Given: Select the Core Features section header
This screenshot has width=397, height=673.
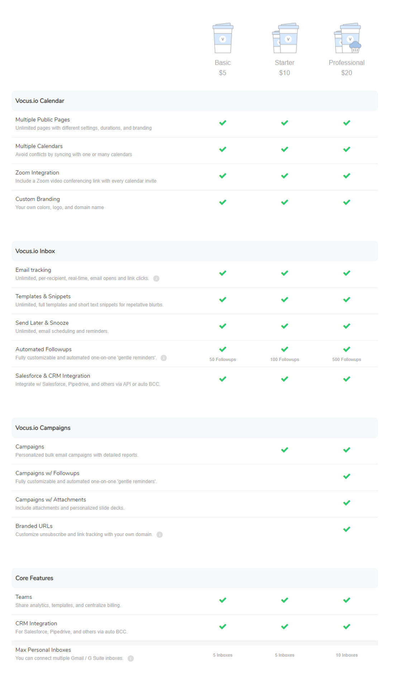Looking at the screenshot, I should click(195, 578).
